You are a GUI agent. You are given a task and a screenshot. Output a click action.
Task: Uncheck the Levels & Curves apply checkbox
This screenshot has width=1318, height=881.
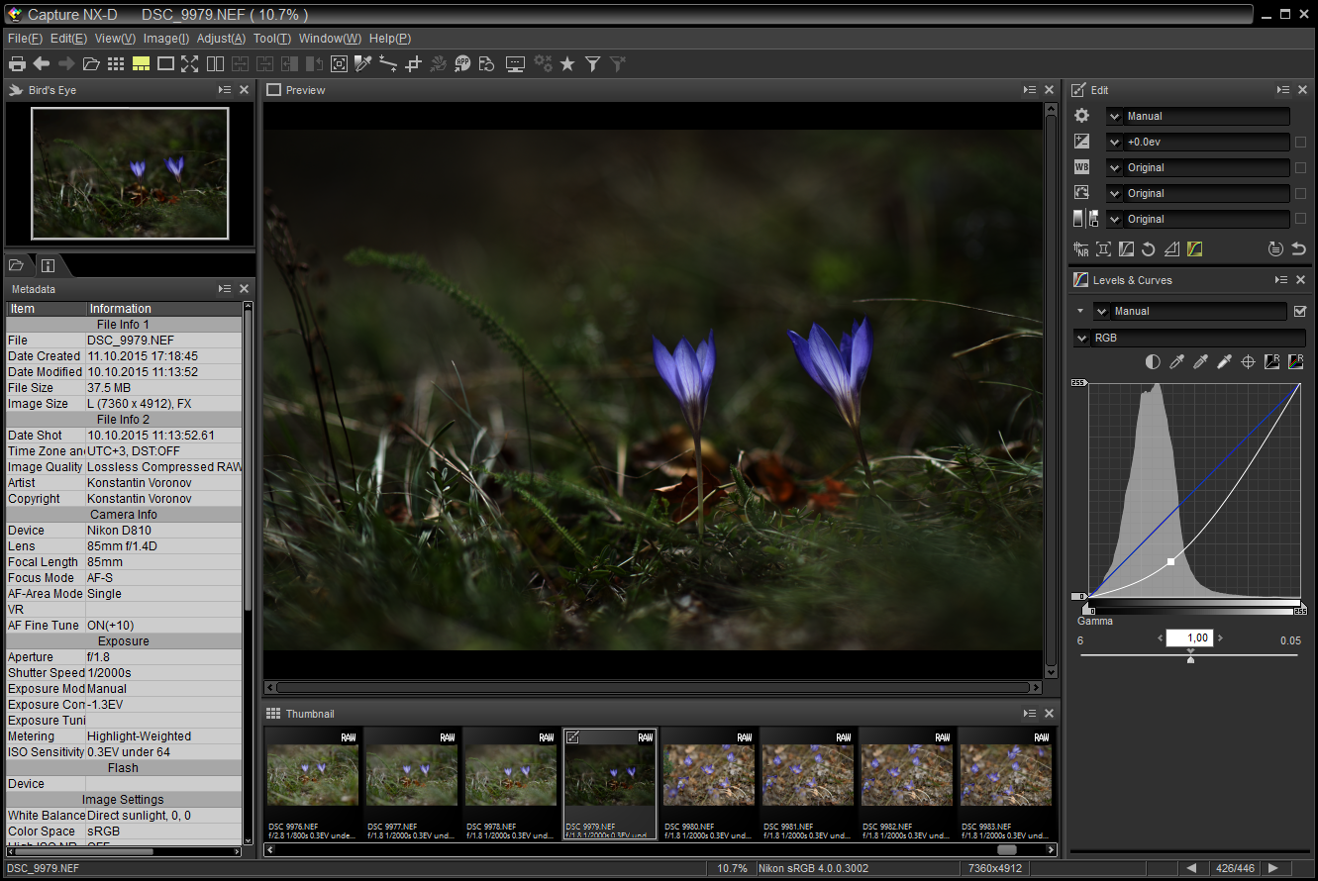[1300, 311]
